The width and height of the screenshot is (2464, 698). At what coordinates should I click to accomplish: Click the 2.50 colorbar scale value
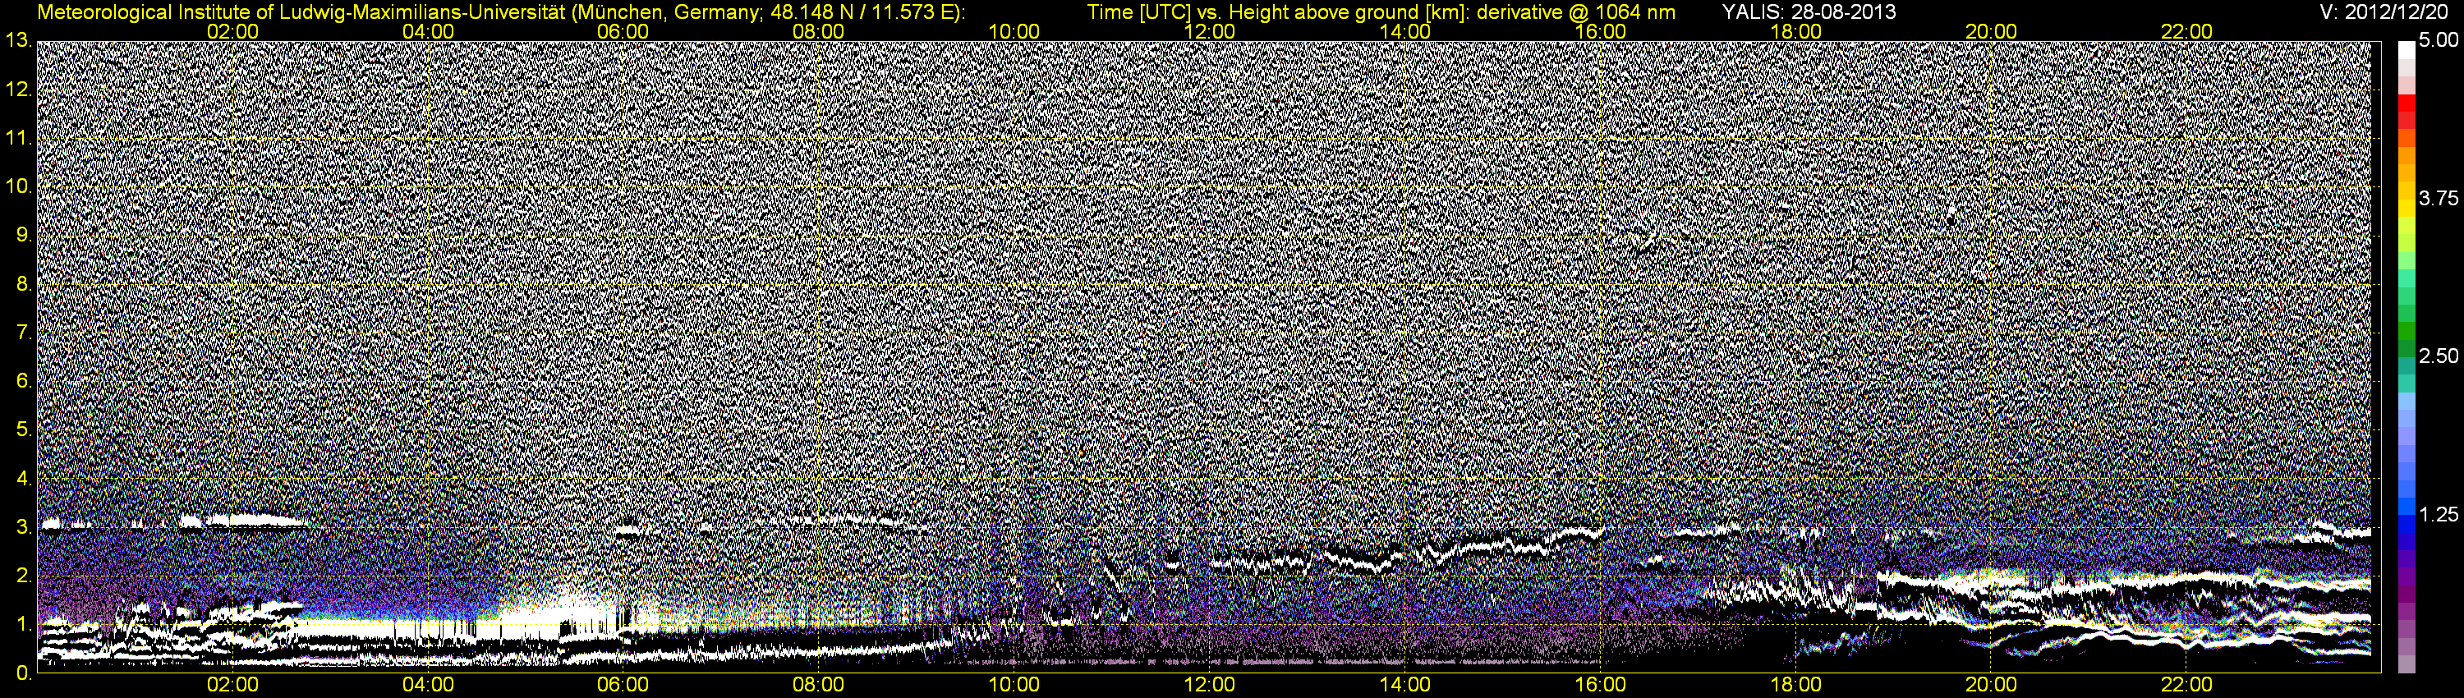tap(2439, 356)
